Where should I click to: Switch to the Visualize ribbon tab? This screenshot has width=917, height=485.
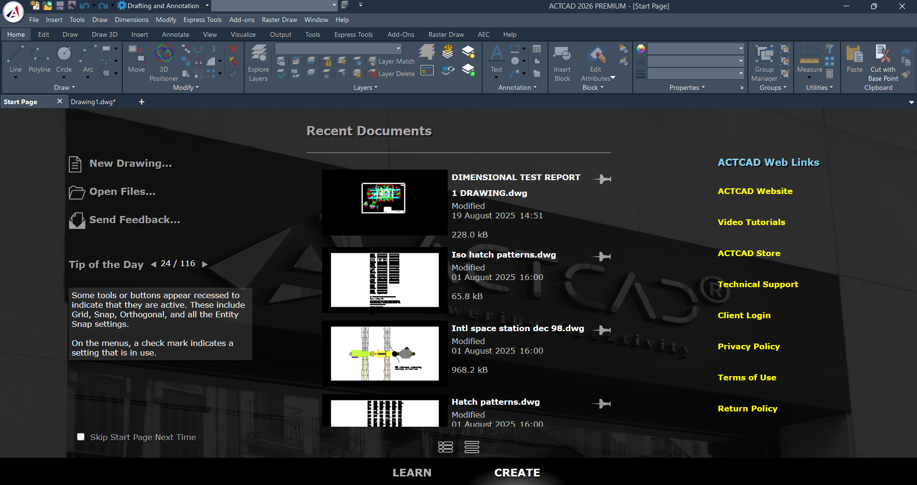[x=243, y=34]
